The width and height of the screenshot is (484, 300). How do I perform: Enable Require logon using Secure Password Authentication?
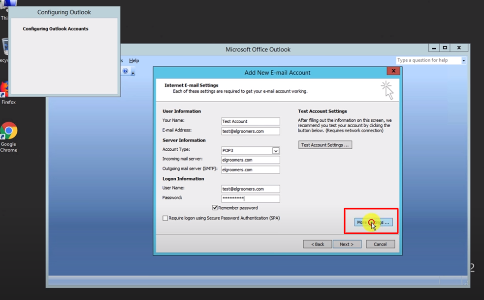[x=165, y=218]
